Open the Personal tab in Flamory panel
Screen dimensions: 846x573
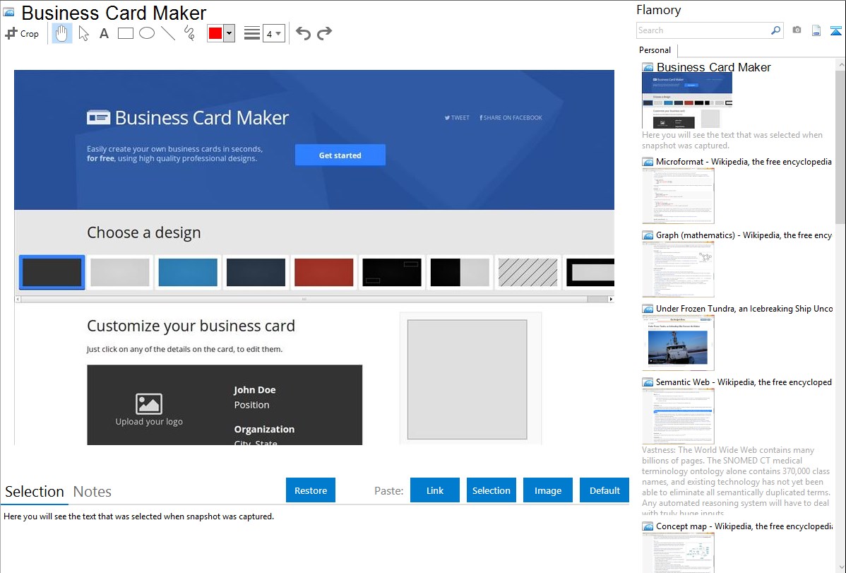[655, 50]
